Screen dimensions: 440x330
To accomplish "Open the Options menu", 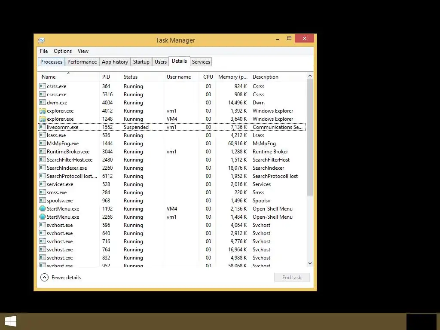I will pos(63,51).
